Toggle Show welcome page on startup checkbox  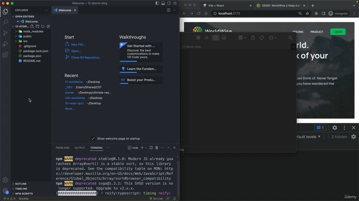(93, 138)
